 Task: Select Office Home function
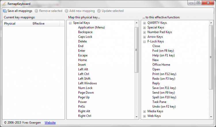161,65
